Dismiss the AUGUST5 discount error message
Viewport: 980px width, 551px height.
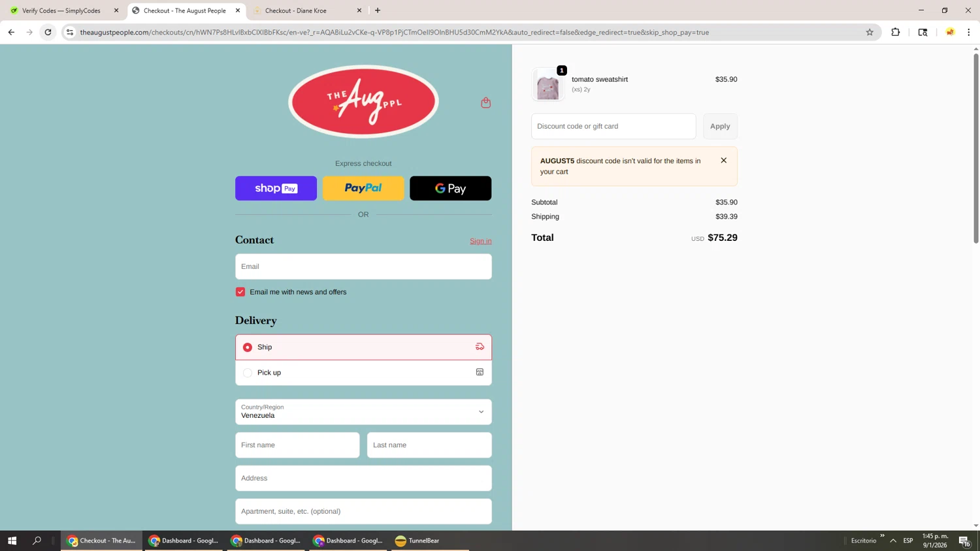[723, 161]
